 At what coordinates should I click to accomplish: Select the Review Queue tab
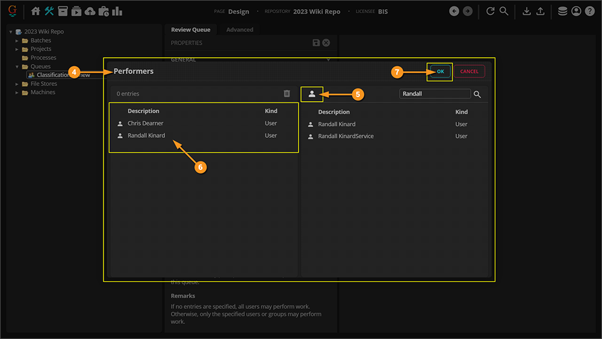pos(190,30)
